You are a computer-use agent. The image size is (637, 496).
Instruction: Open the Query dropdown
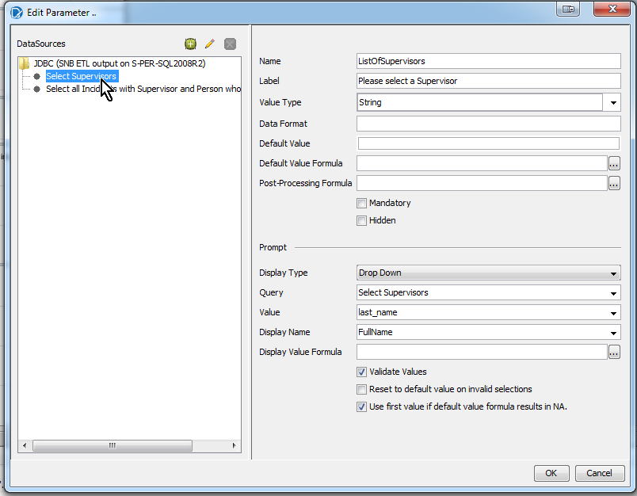[613, 292]
